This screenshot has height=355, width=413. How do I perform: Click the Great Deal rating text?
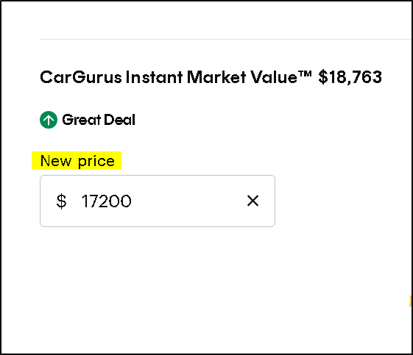[99, 120]
